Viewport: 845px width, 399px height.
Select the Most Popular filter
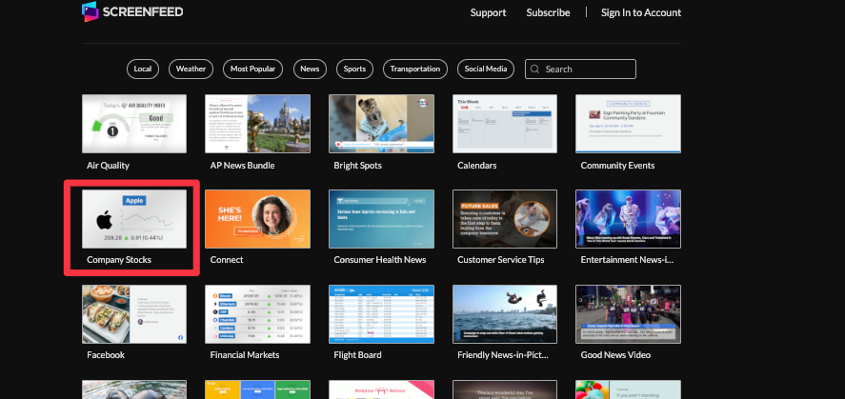pyautogui.click(x=252, y=69)
